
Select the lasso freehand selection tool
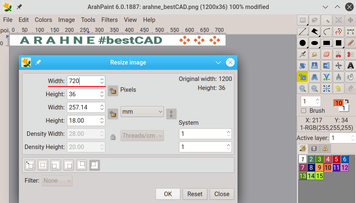pyautogui.click(x=314, y=20)
